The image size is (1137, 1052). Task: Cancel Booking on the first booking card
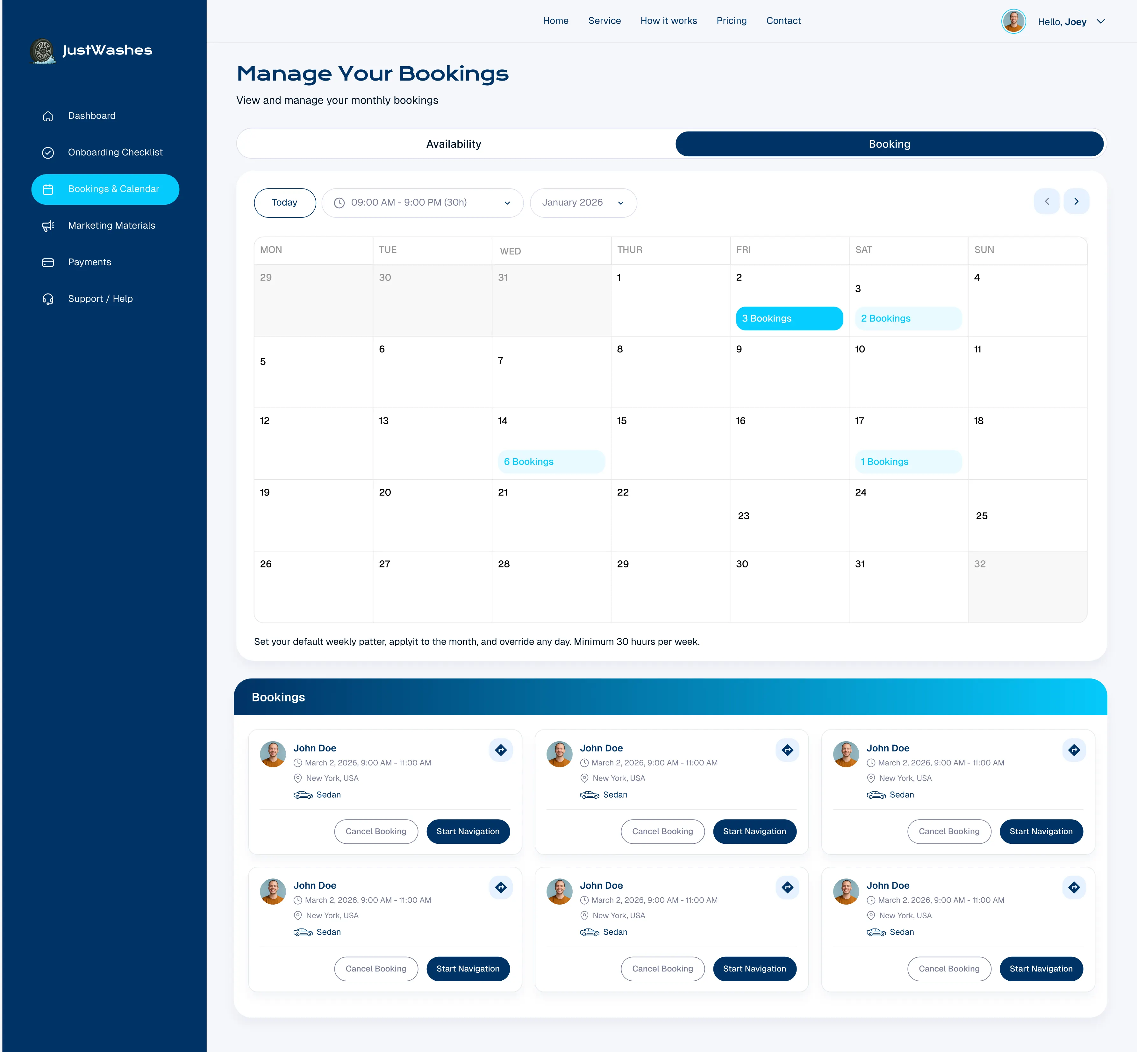click(x=376, y=831)
